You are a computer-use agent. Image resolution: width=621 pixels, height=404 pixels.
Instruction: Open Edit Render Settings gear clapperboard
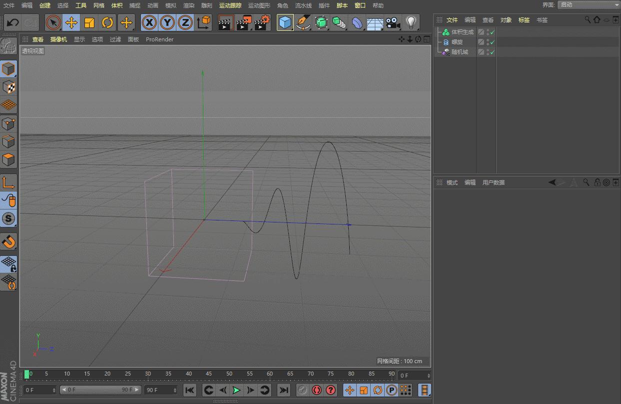262,23
